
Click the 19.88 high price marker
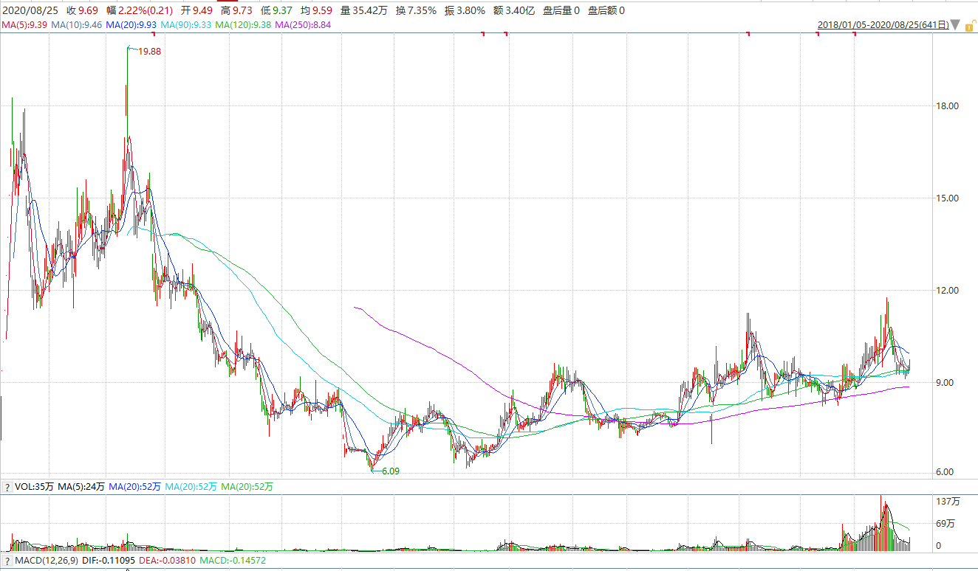tap(149, 52)
